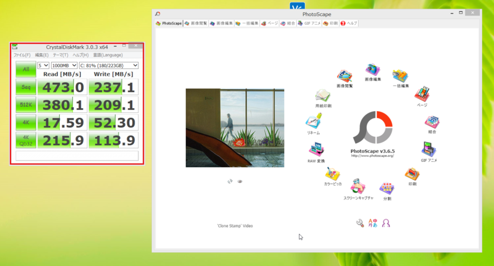Click the Write [MB/s] column header

[114, 74]
